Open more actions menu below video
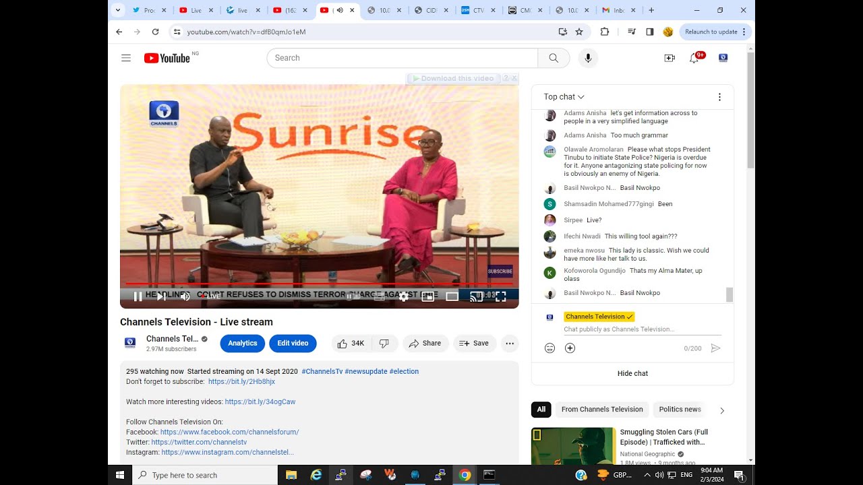Screen dimensions: 863x485 [510, 344]
